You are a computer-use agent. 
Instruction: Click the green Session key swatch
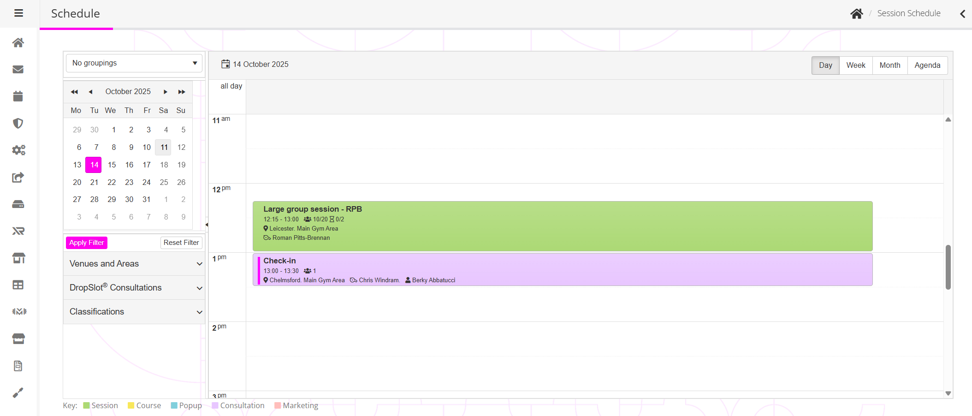86,405
